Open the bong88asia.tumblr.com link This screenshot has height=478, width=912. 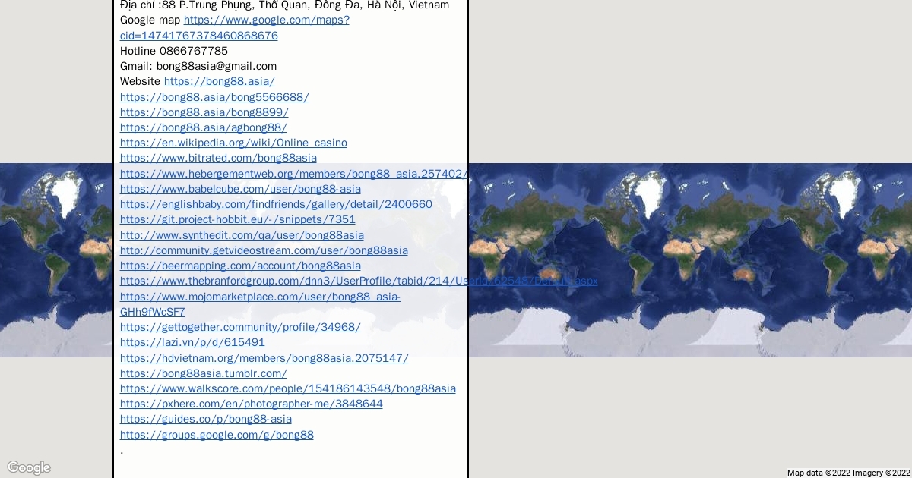(x=203, y=373)
